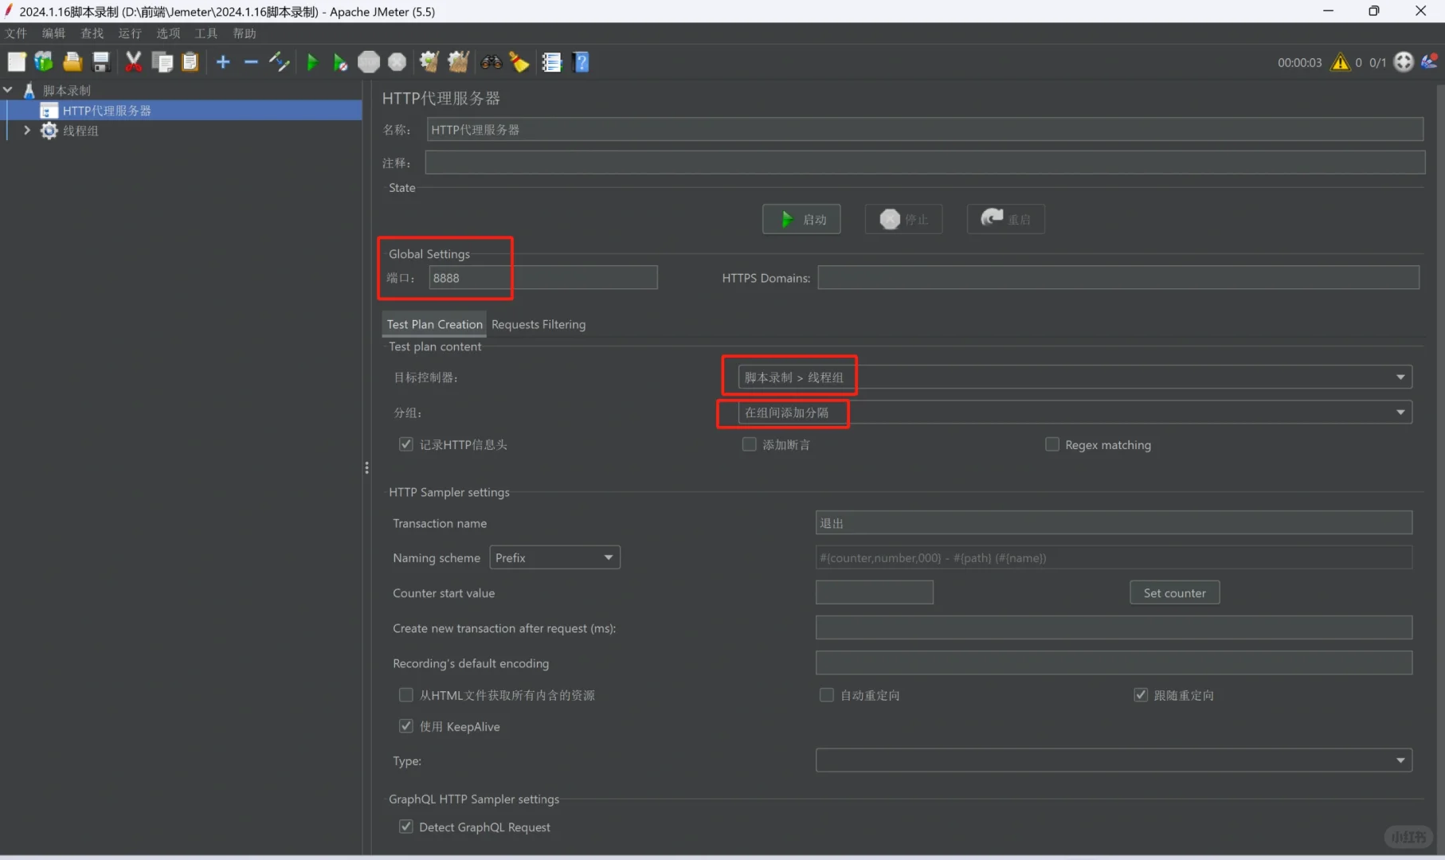Expand the 线程组 tree node arrow

[27, 131]
